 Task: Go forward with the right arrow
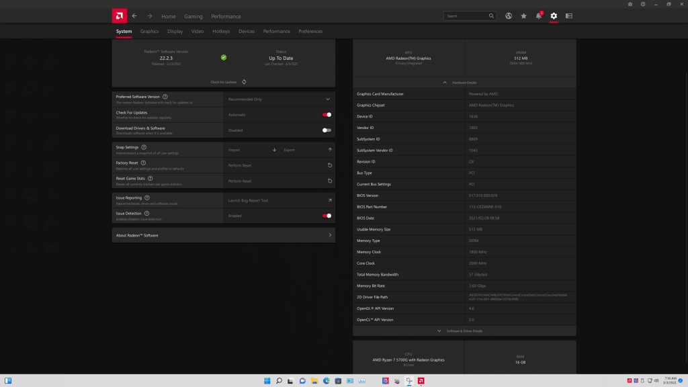coord(150,16)
